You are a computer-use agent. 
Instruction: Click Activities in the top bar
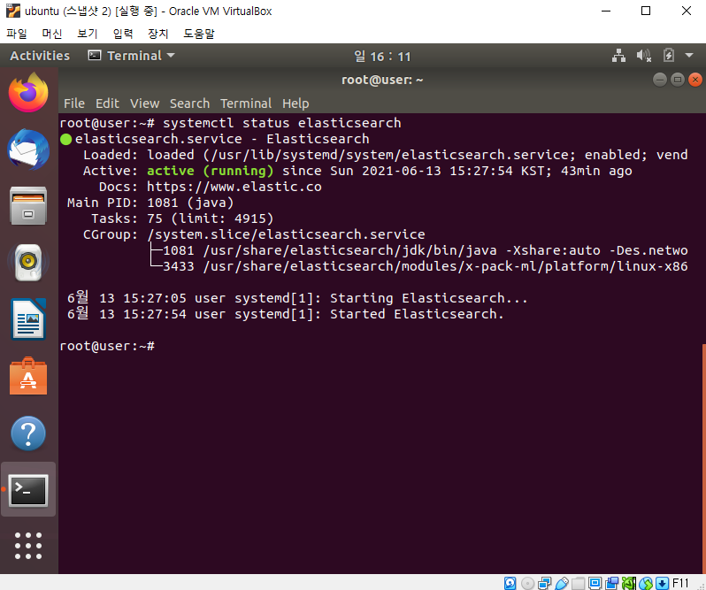pos(40,56)
